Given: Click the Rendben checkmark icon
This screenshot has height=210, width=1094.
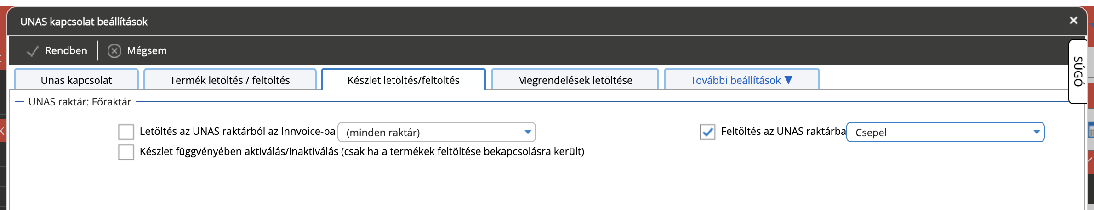Looking at the screenshot, I should pyautogui.click(x=32, y=51).
